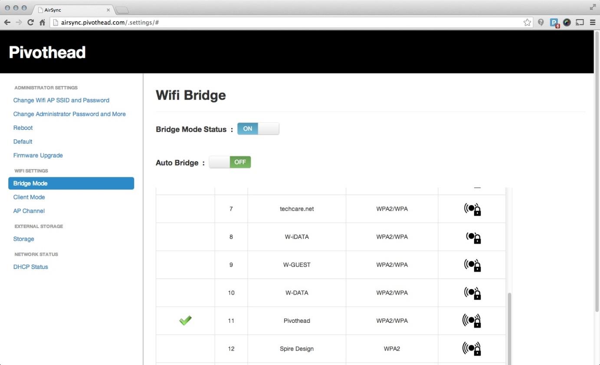Select the AirSync browser tab
This screenshot has width=600, height=365.
tap(72, 10)
